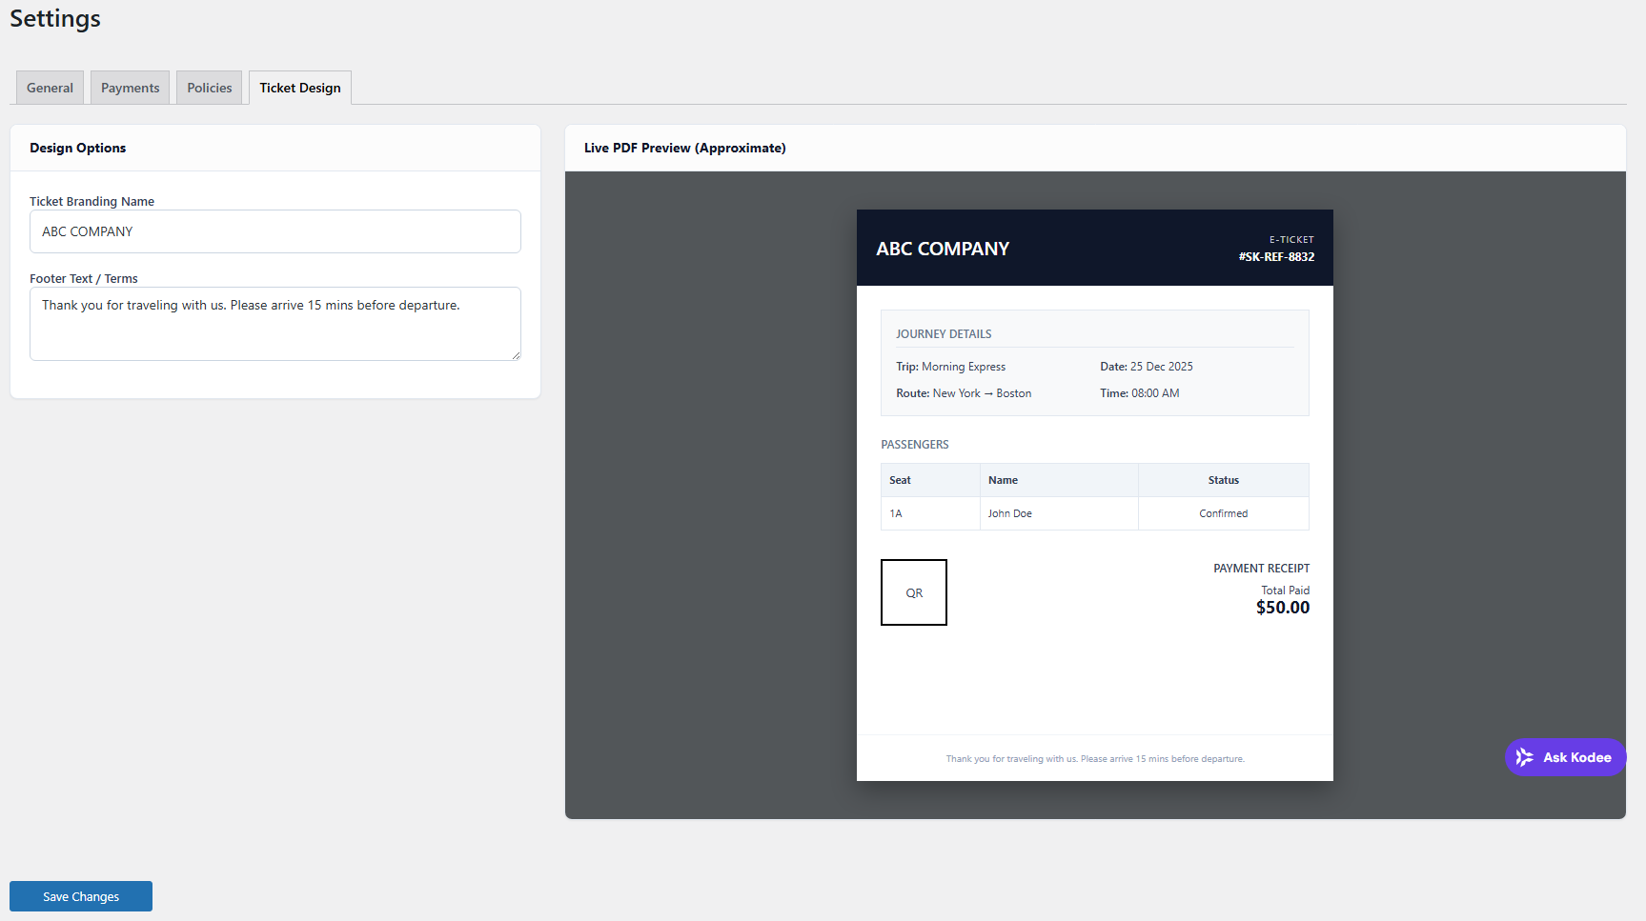1646x921 pixels.
Task: Click inside the Footer Text / Terms textarea
Action: 274,323
